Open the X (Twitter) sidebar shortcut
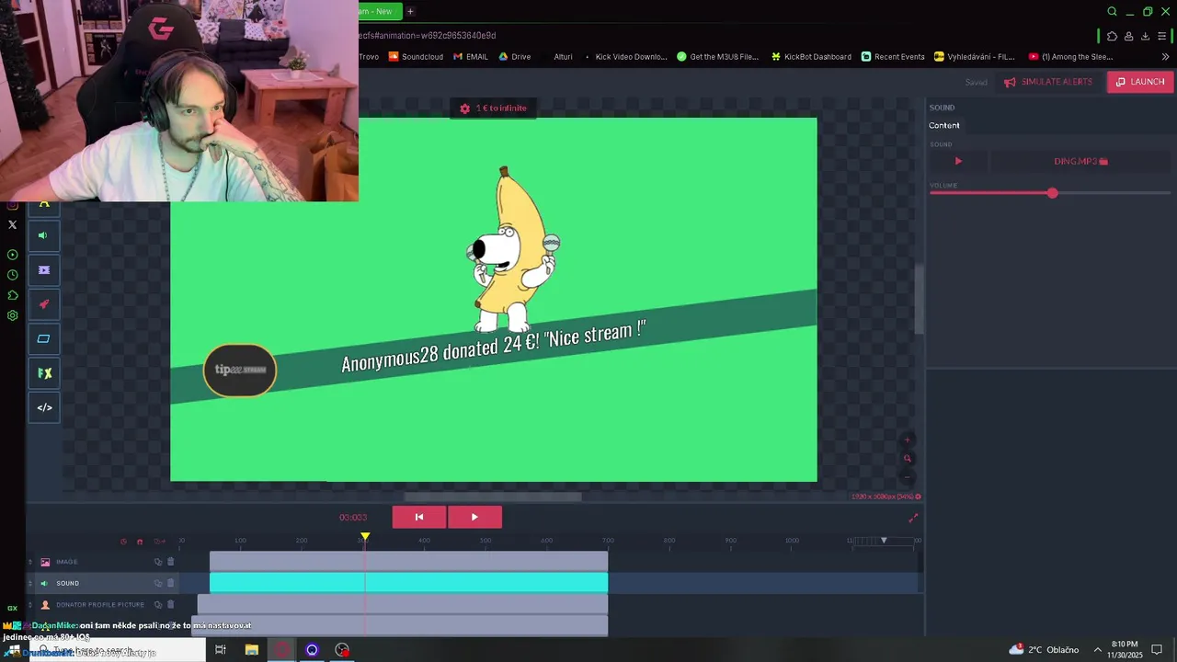 tap(12, 224)
